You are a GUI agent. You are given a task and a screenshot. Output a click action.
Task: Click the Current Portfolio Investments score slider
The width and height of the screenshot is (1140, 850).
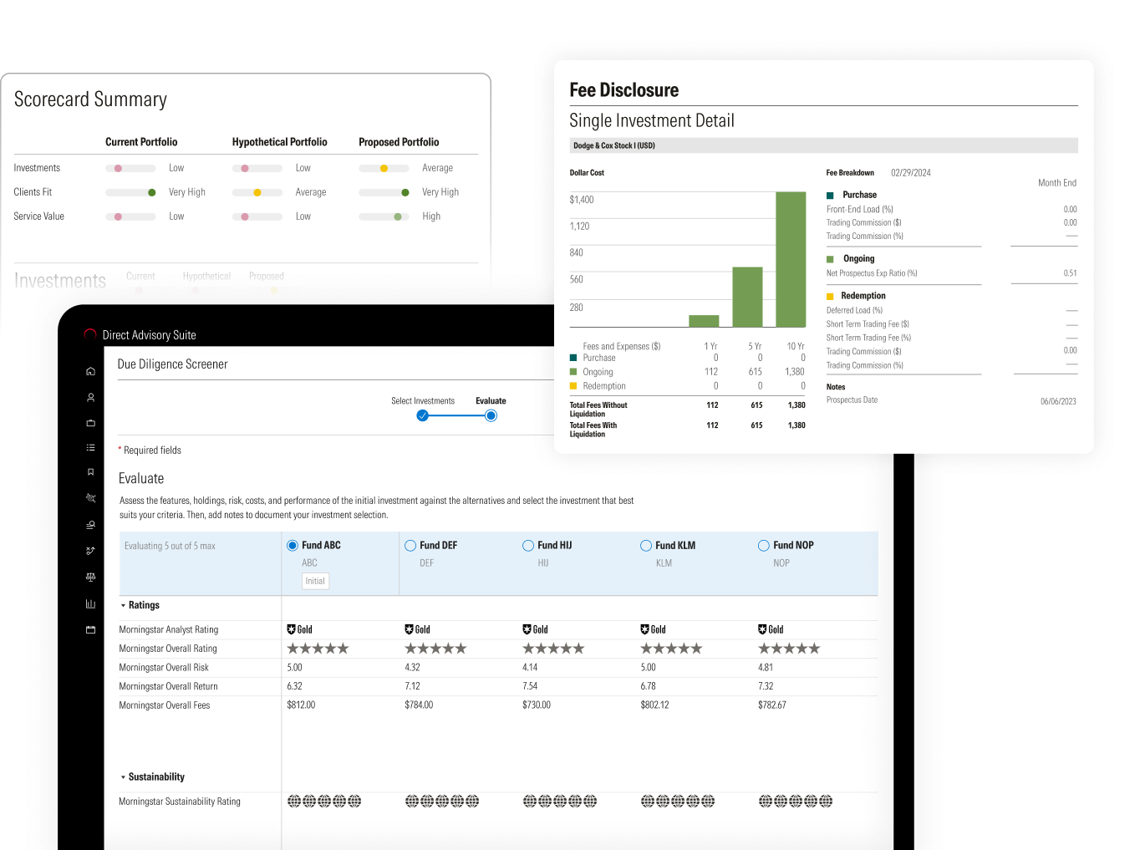coord(130,168)
